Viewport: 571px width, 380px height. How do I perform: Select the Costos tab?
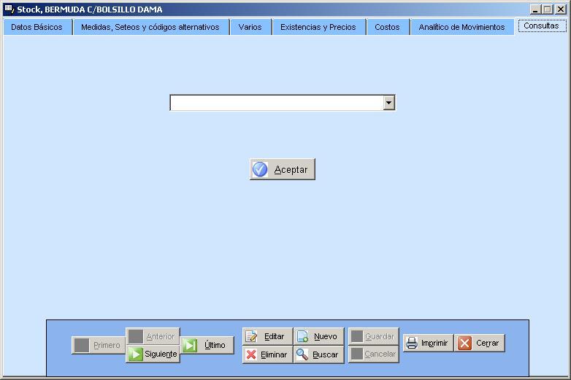coord(387,27)
